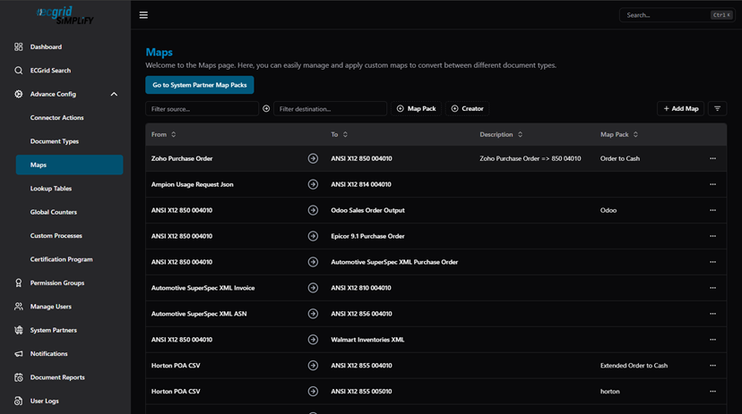Focus the Filter destination input field
Screen dimensions: 742x414
[x=331, y=108]
